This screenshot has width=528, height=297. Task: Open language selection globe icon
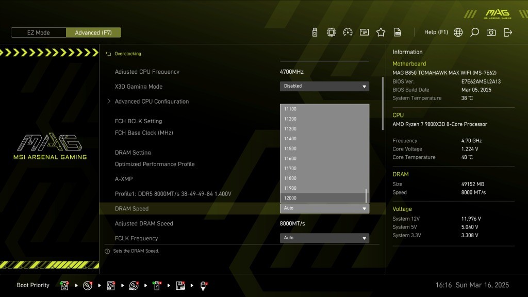(x=458, y=32)
